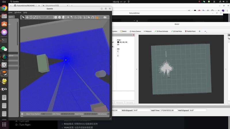This screenshot has width=230, height=129.
Task: Toggle the third checked display checkbox
Action: coord(118,56)
